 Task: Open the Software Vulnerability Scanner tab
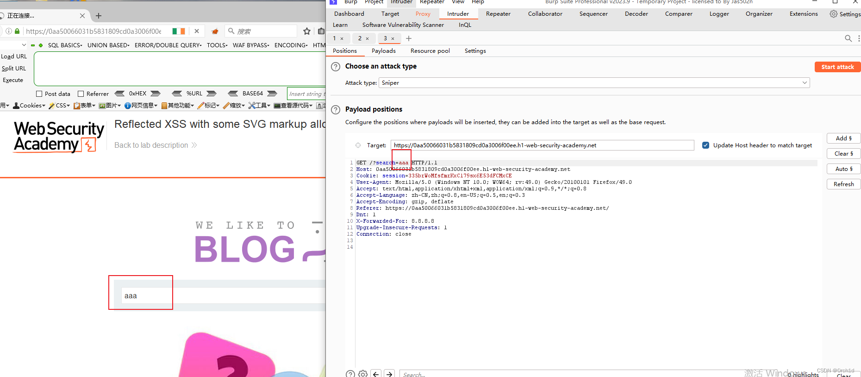403,25
